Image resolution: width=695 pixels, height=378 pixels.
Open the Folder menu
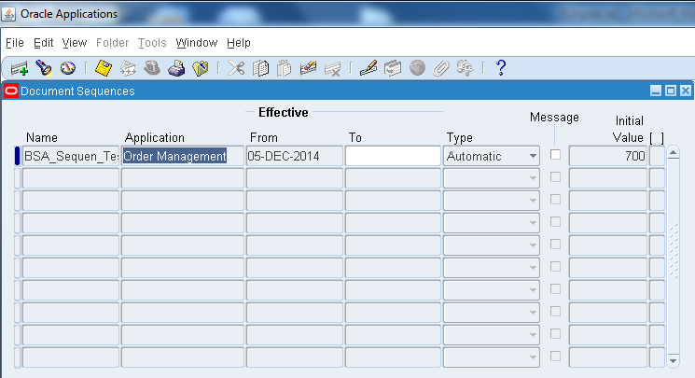coord(113,43)
